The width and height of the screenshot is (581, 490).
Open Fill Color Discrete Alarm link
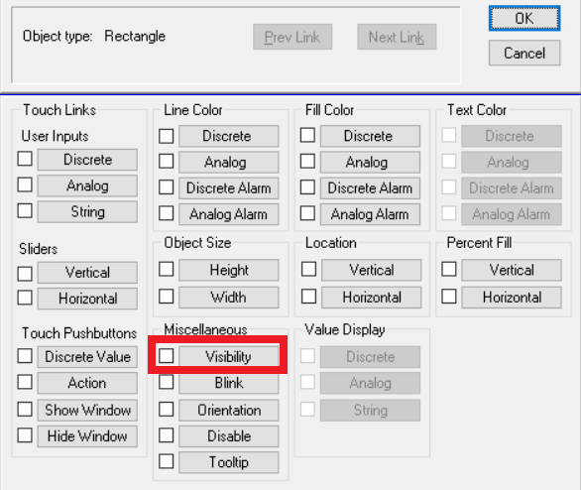370,187
